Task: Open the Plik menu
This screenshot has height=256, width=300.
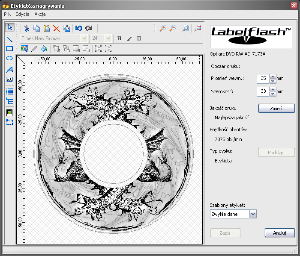Action: coord(7,14)
